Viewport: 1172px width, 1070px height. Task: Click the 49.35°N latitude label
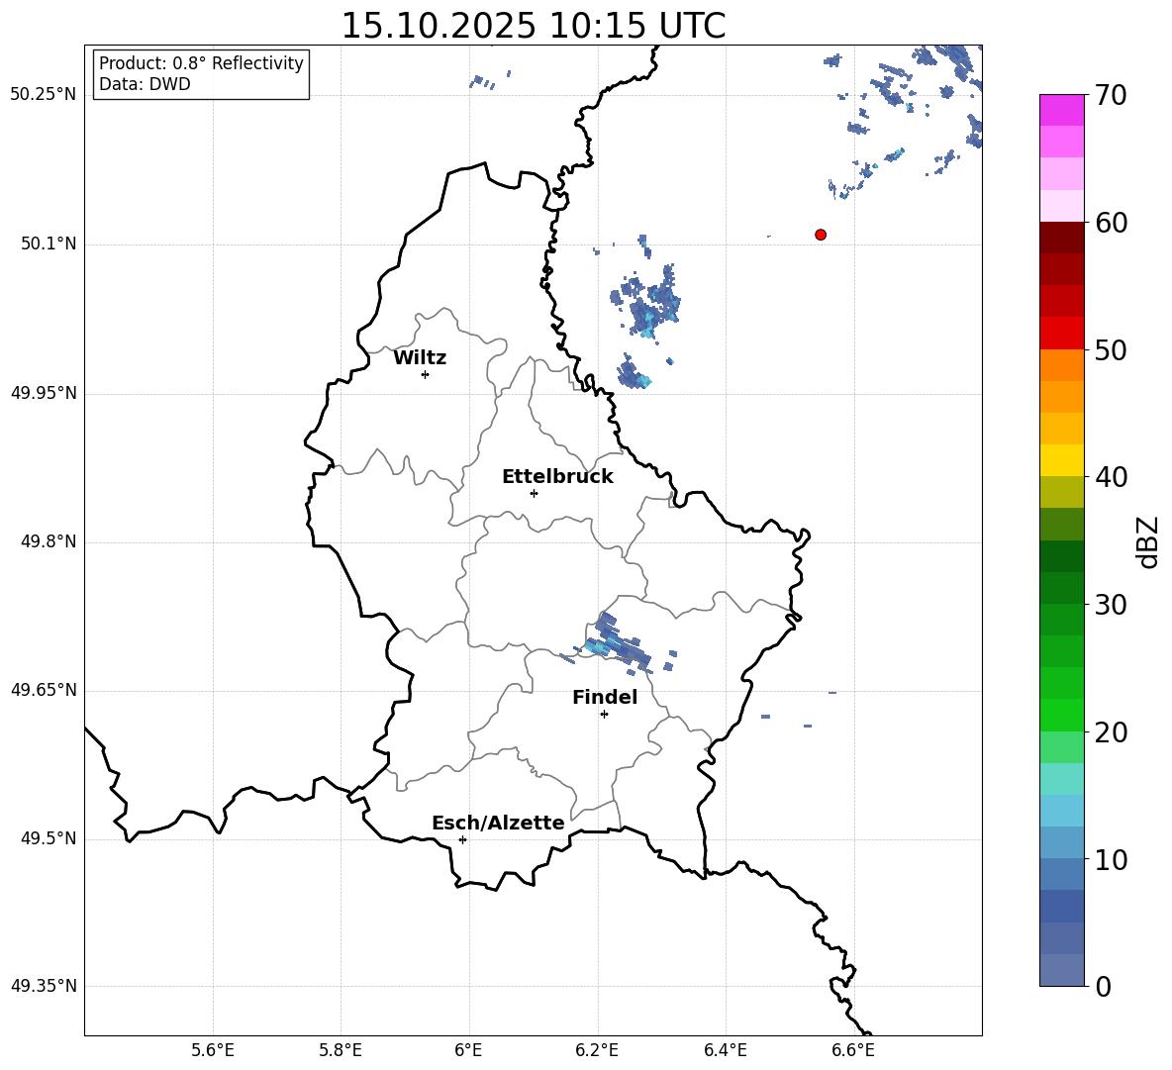click(x=44, y=986)
